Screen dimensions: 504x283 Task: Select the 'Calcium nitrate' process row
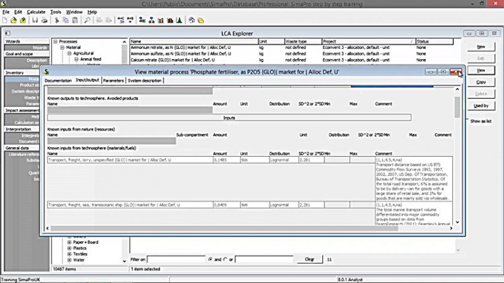[x=291, y=60]
